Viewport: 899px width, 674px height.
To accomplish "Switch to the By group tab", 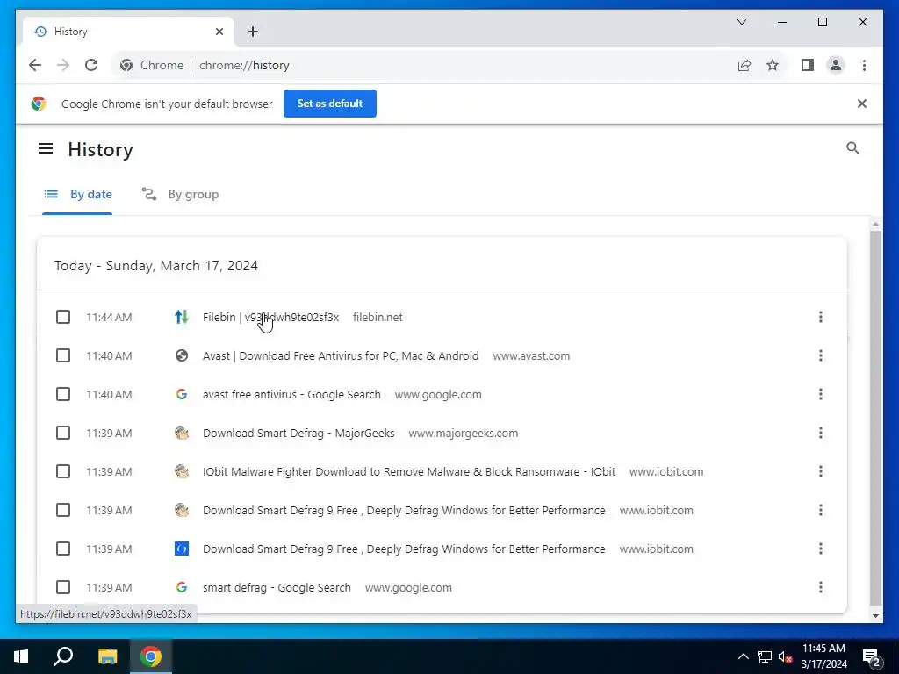I will [181, 194].
